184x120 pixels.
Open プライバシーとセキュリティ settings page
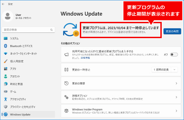28,107
